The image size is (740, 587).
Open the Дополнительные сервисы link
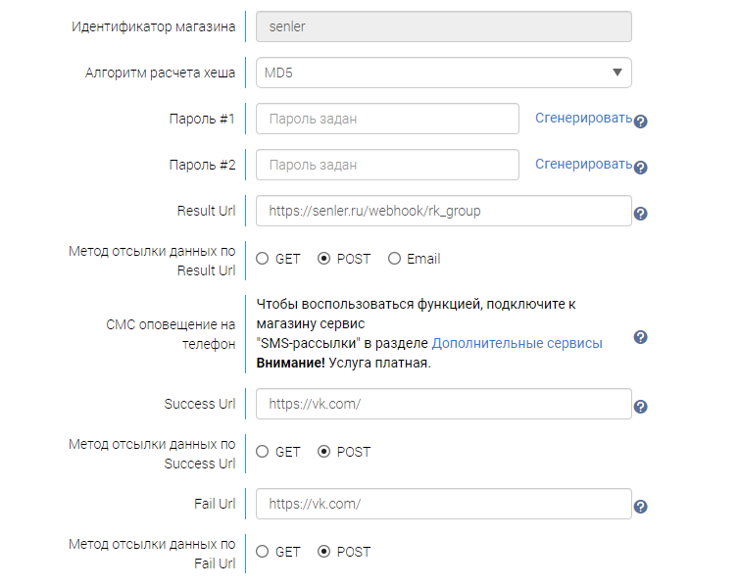[x=517, y=343]
